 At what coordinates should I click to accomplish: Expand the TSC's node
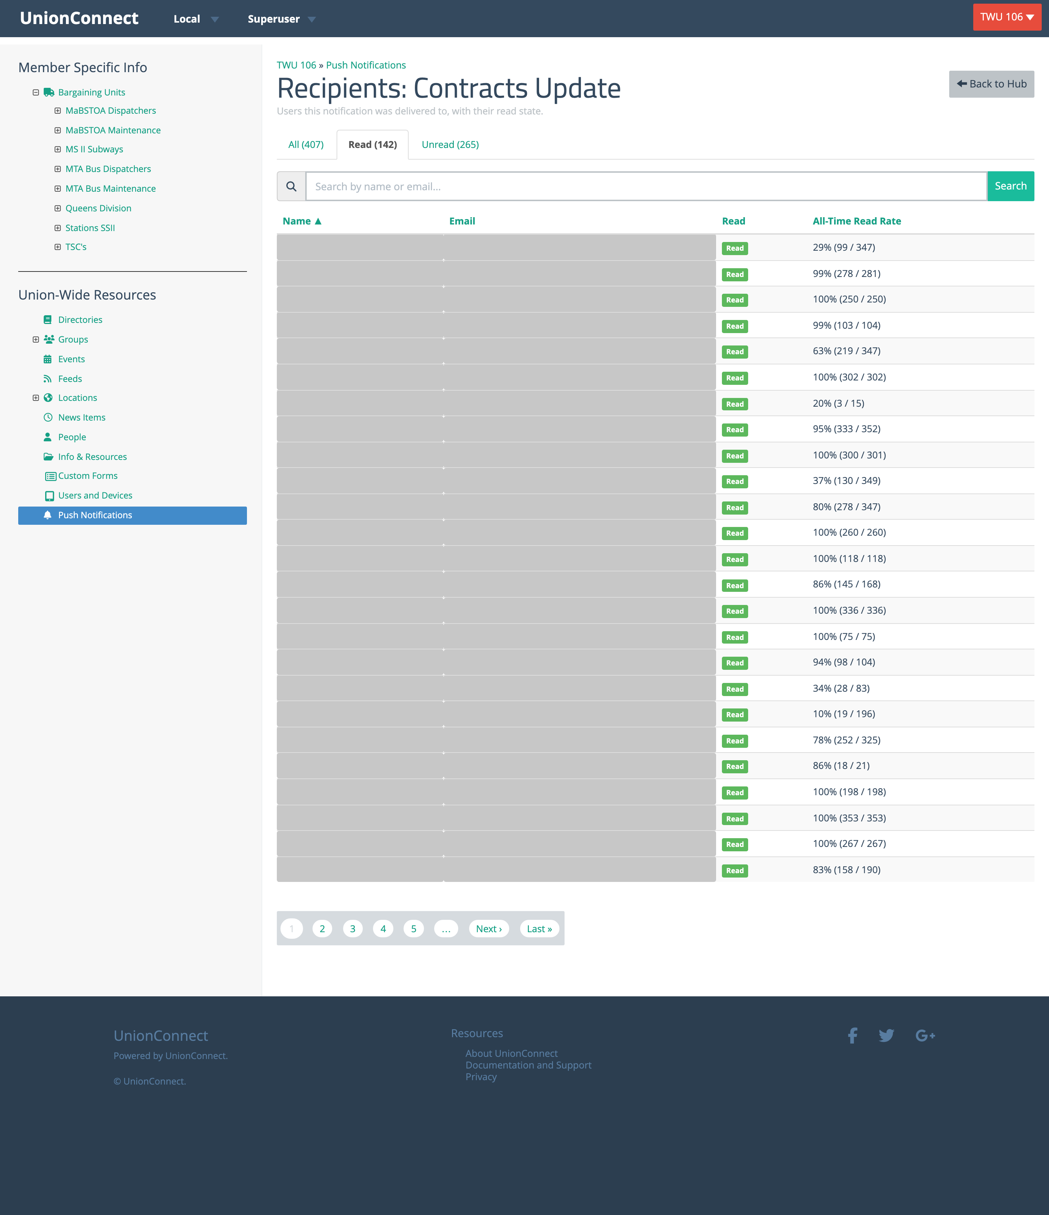coord(58,247)
